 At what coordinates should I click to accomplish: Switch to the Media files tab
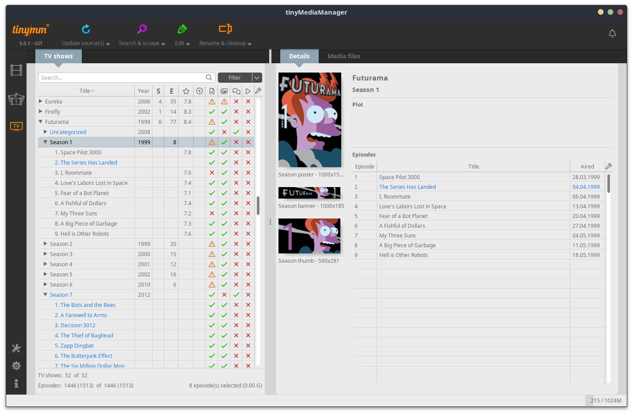(x=343, y=56)
